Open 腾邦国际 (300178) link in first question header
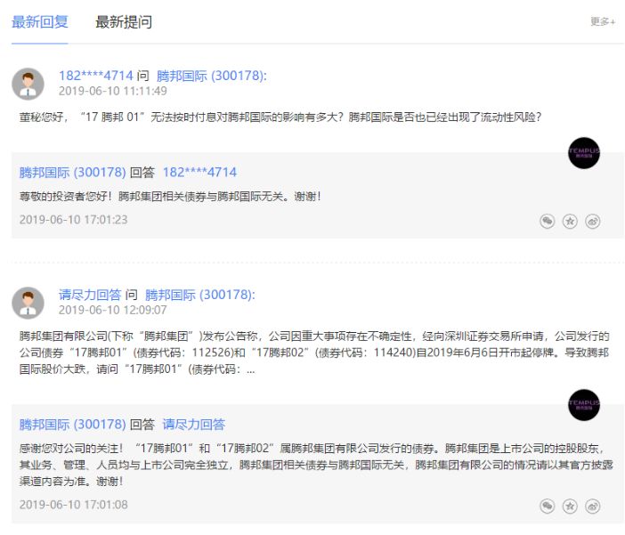Screen dimensions: 625x535 tap(212, 76)
